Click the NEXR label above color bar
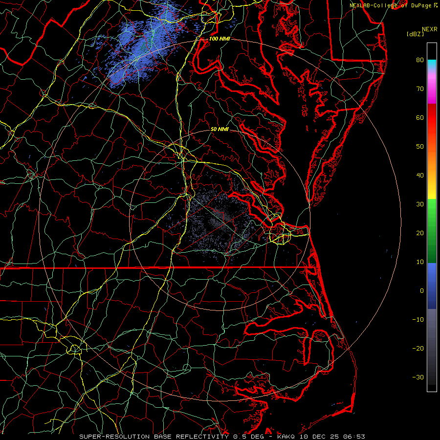The width and height of the screenshot is (440, 440). click(430, 29)
